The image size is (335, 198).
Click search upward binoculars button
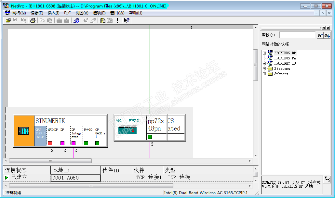point(320,35)
